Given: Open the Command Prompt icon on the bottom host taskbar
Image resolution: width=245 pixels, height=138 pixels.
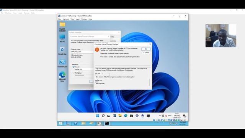Looking at the screenshot, I should tap(107, 123).
